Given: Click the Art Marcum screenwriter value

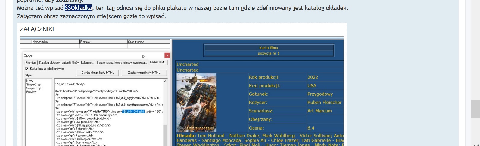Looking at the screenshot, I should [x=319, y=111].
